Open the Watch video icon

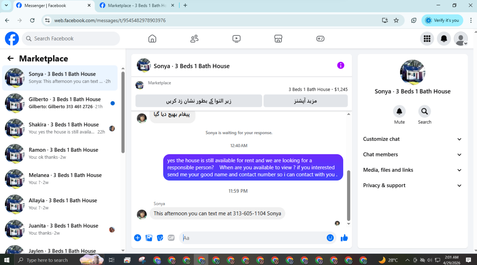(236, 39)
